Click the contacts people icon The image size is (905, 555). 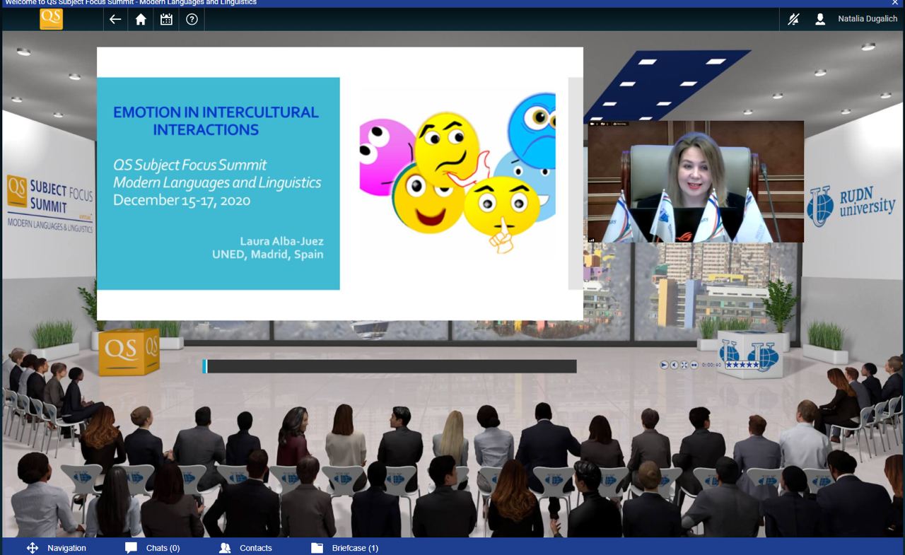(225, 548)
